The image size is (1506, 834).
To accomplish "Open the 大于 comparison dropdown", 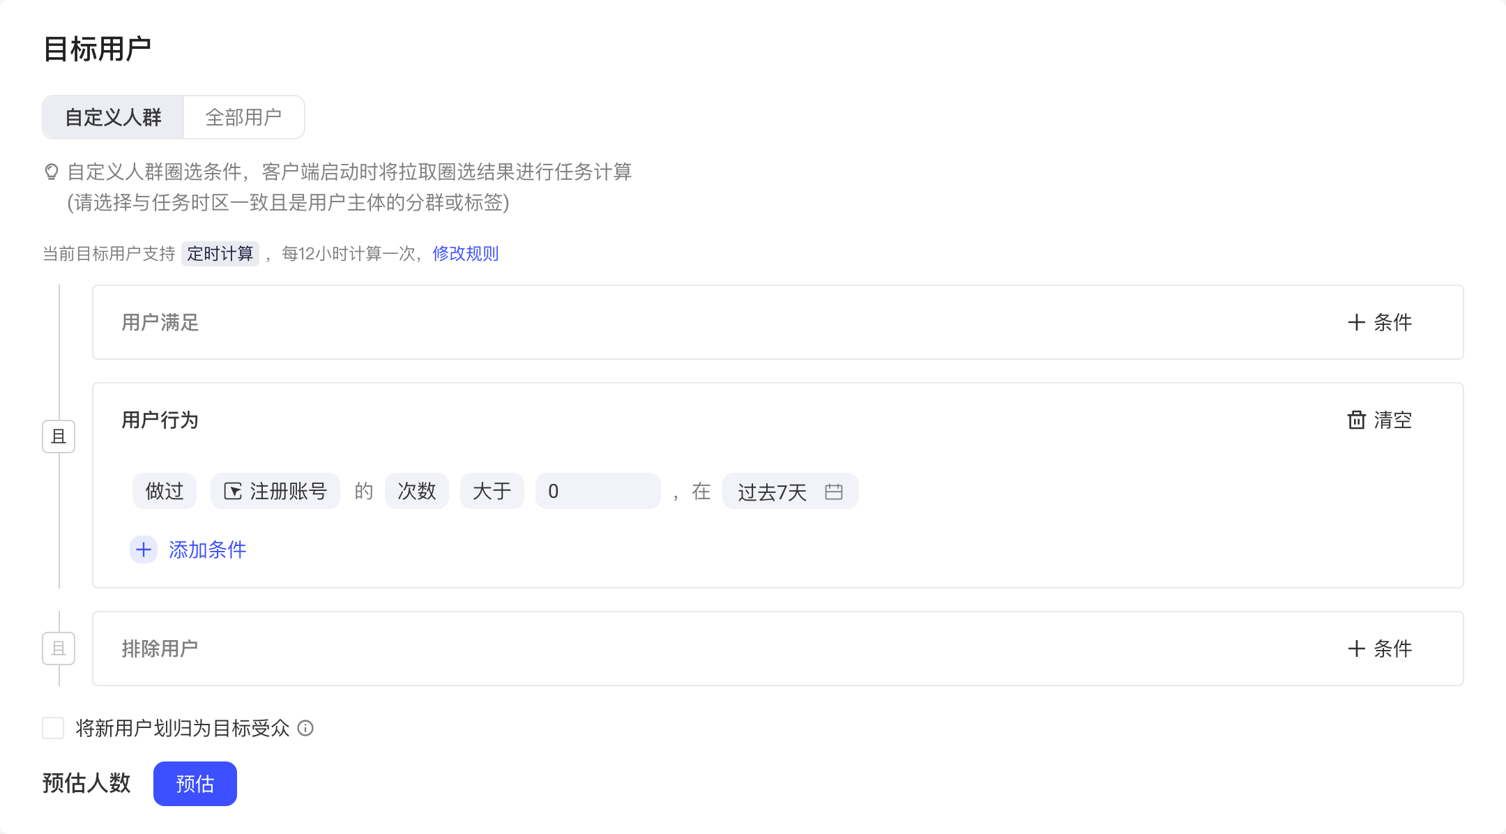I will pos(492,491).
